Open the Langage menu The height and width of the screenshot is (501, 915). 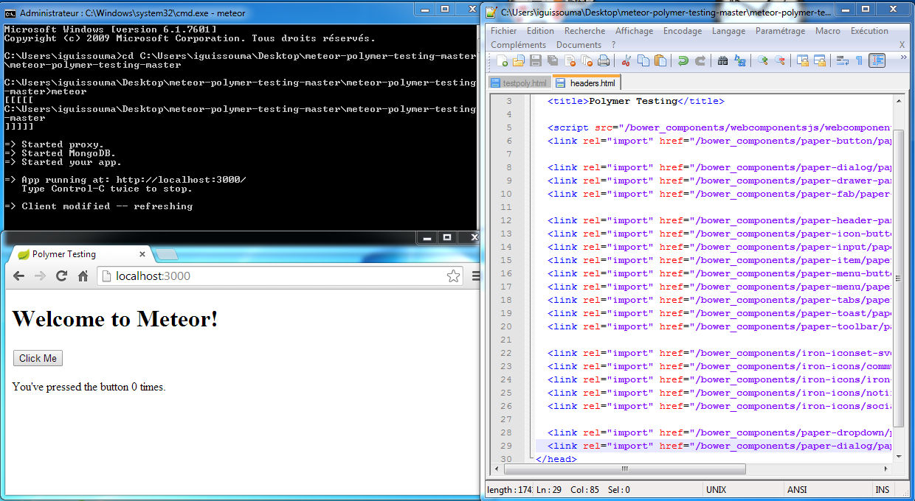point(729,31)
